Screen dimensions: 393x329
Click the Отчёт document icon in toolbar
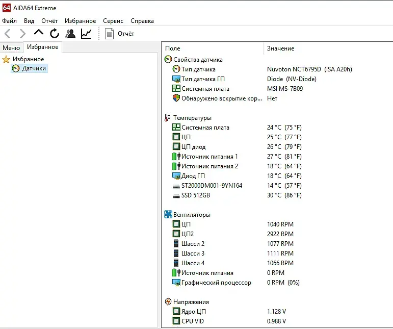coord(109,34)
